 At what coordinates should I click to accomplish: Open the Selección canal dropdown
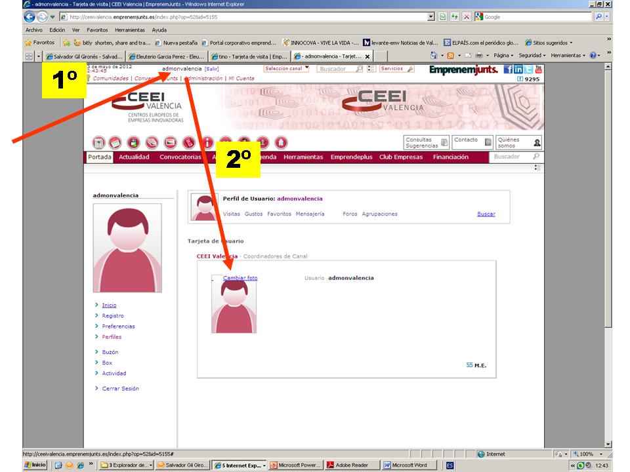[286, 68]
